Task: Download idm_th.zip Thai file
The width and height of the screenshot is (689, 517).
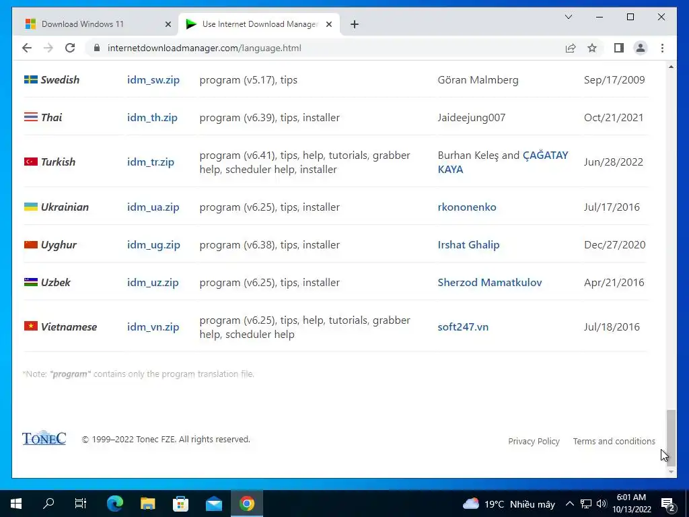Action: point(153,118)
